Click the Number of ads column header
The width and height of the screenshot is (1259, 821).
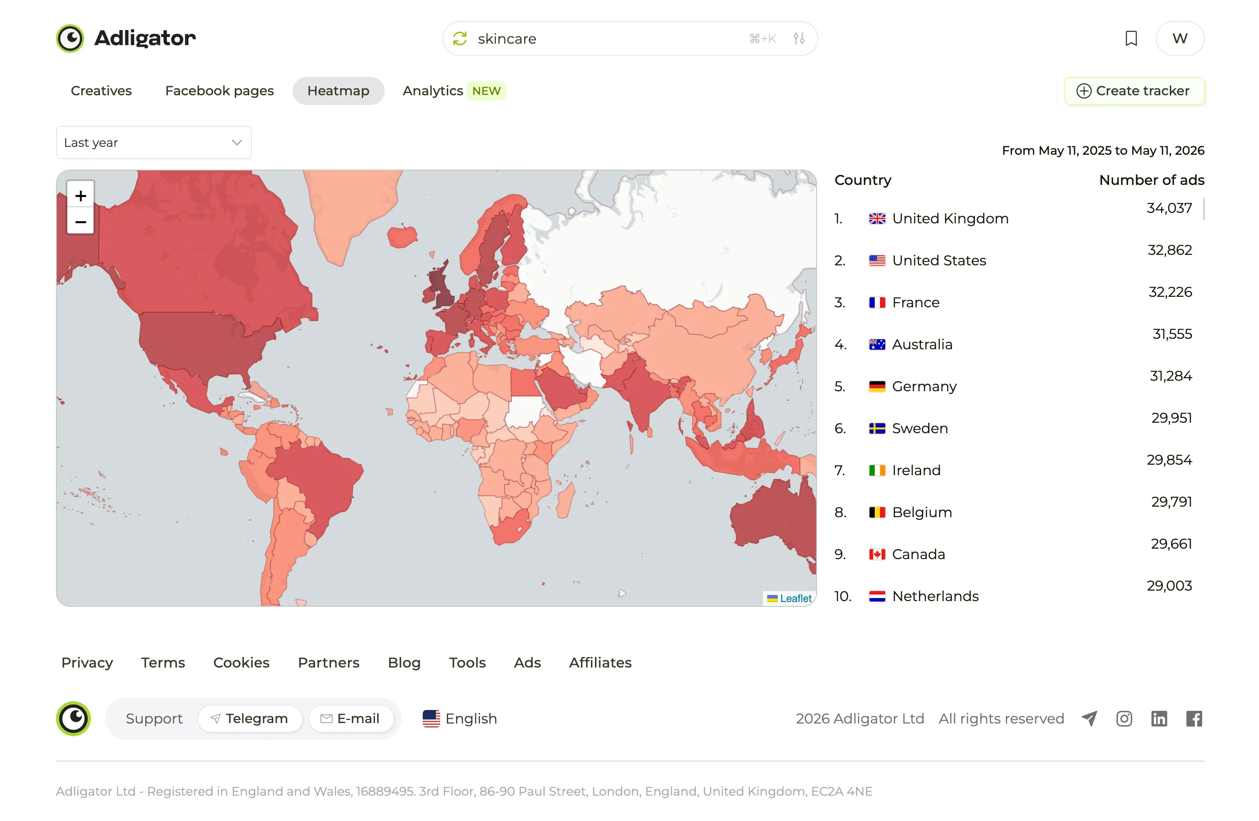(x=1151, y=180)
